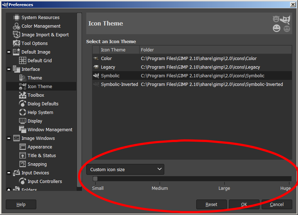Image resolution: width=298 pixels, height=215 pixels.
Task: Click the Interface category icon
Action: tap(16, 69)
